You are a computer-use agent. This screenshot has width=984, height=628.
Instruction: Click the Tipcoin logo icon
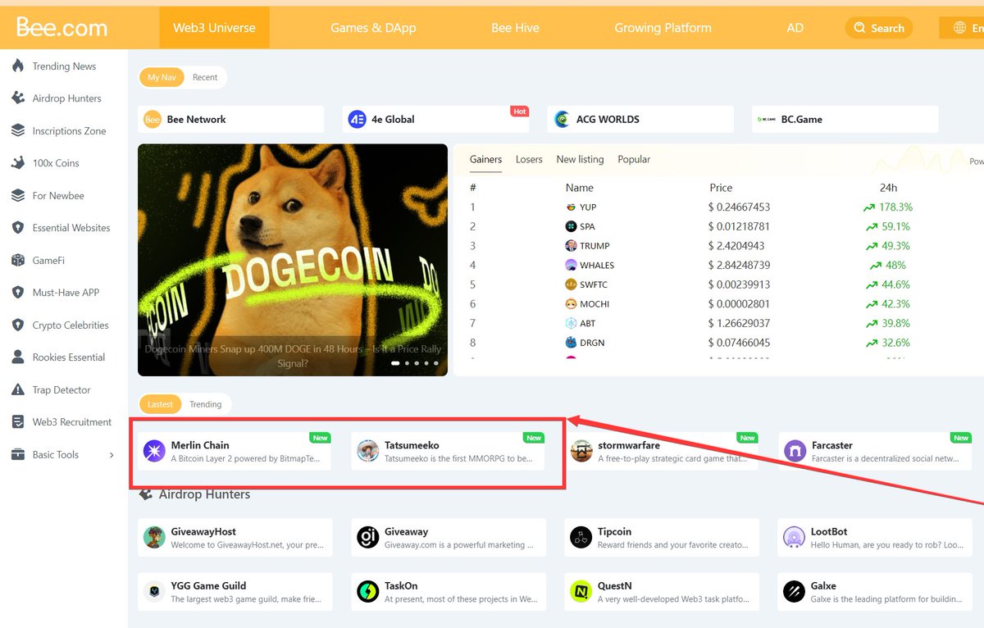(x=581, y=537)
